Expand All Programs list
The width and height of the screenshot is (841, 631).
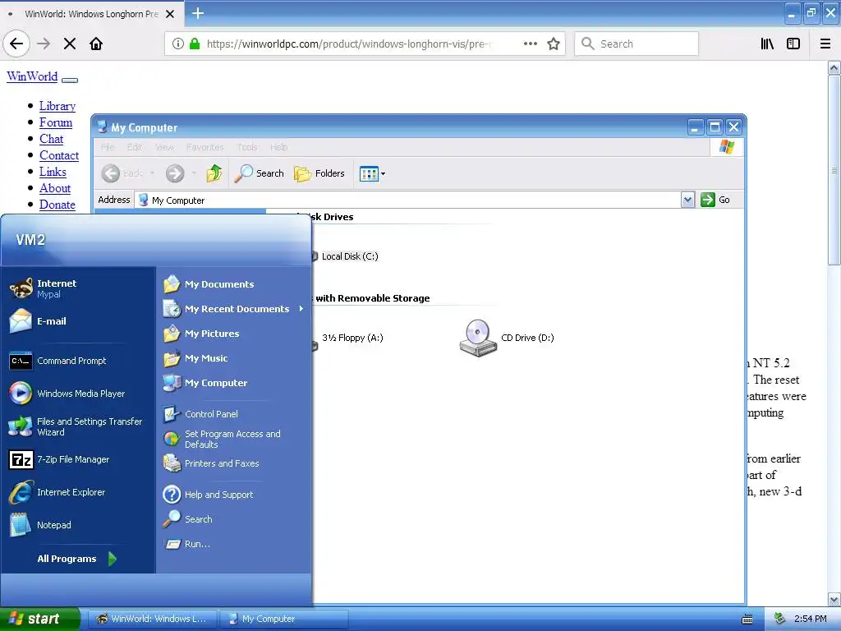78,559
